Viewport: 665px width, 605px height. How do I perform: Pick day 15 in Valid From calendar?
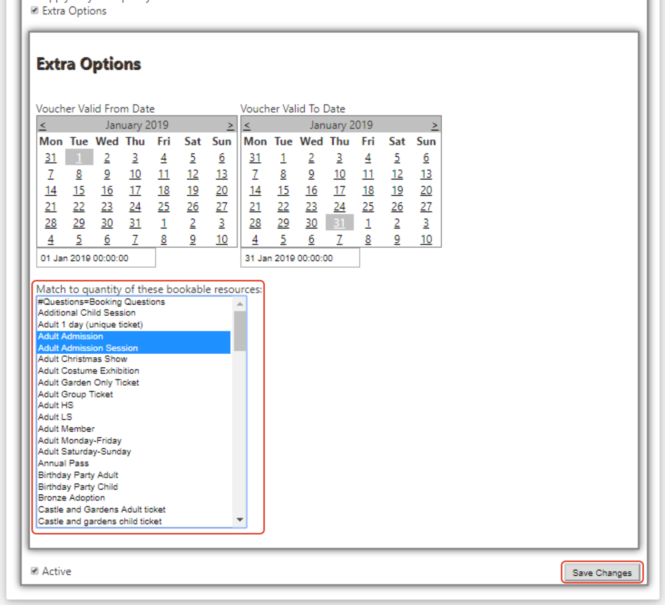[x=79, y=190]
